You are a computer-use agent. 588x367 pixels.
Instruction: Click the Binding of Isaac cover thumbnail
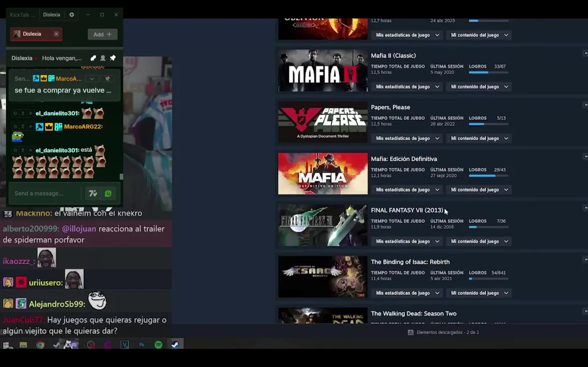[x=323, y=277]
